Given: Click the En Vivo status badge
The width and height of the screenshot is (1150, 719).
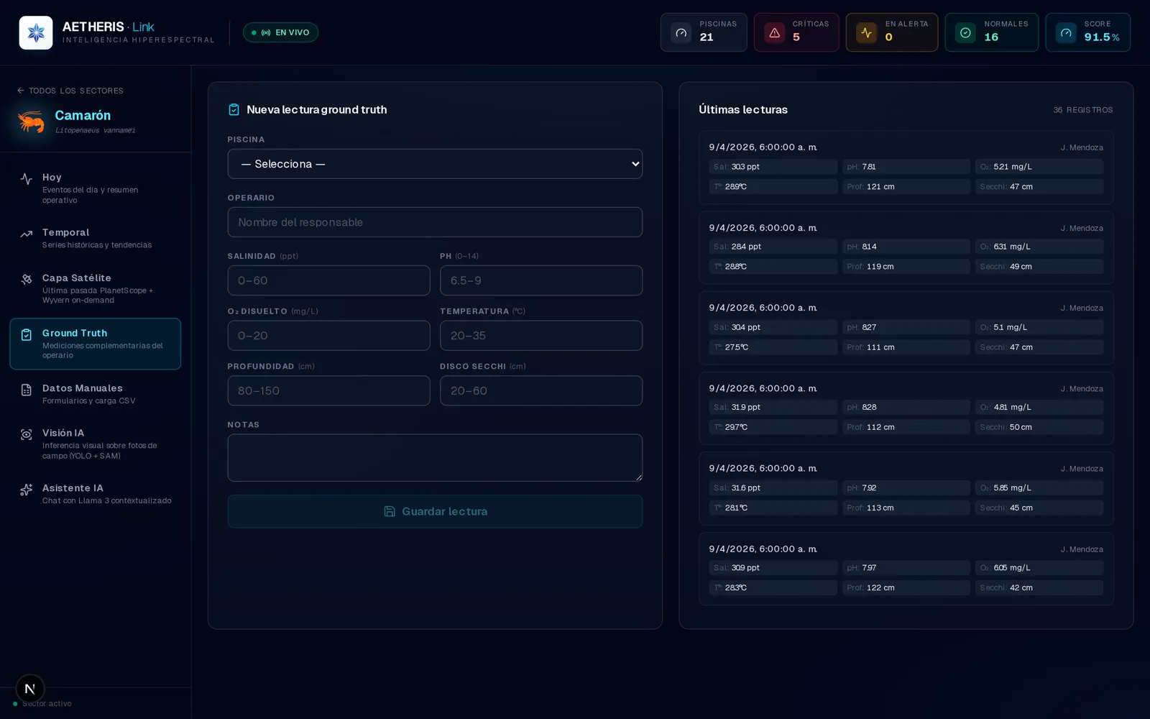Looking at the screenshot, I should (280, 32).
